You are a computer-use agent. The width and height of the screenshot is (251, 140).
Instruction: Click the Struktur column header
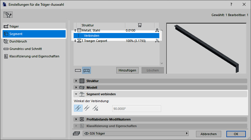tap(88, 25)
